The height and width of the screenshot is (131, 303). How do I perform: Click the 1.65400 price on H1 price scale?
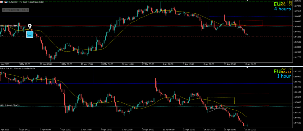(297, 112)
